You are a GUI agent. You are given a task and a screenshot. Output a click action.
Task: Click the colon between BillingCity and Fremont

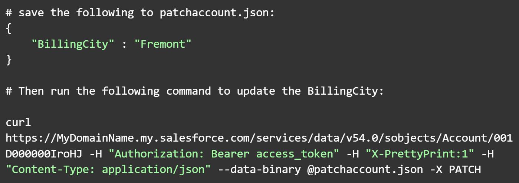click(x=124, y=44)
